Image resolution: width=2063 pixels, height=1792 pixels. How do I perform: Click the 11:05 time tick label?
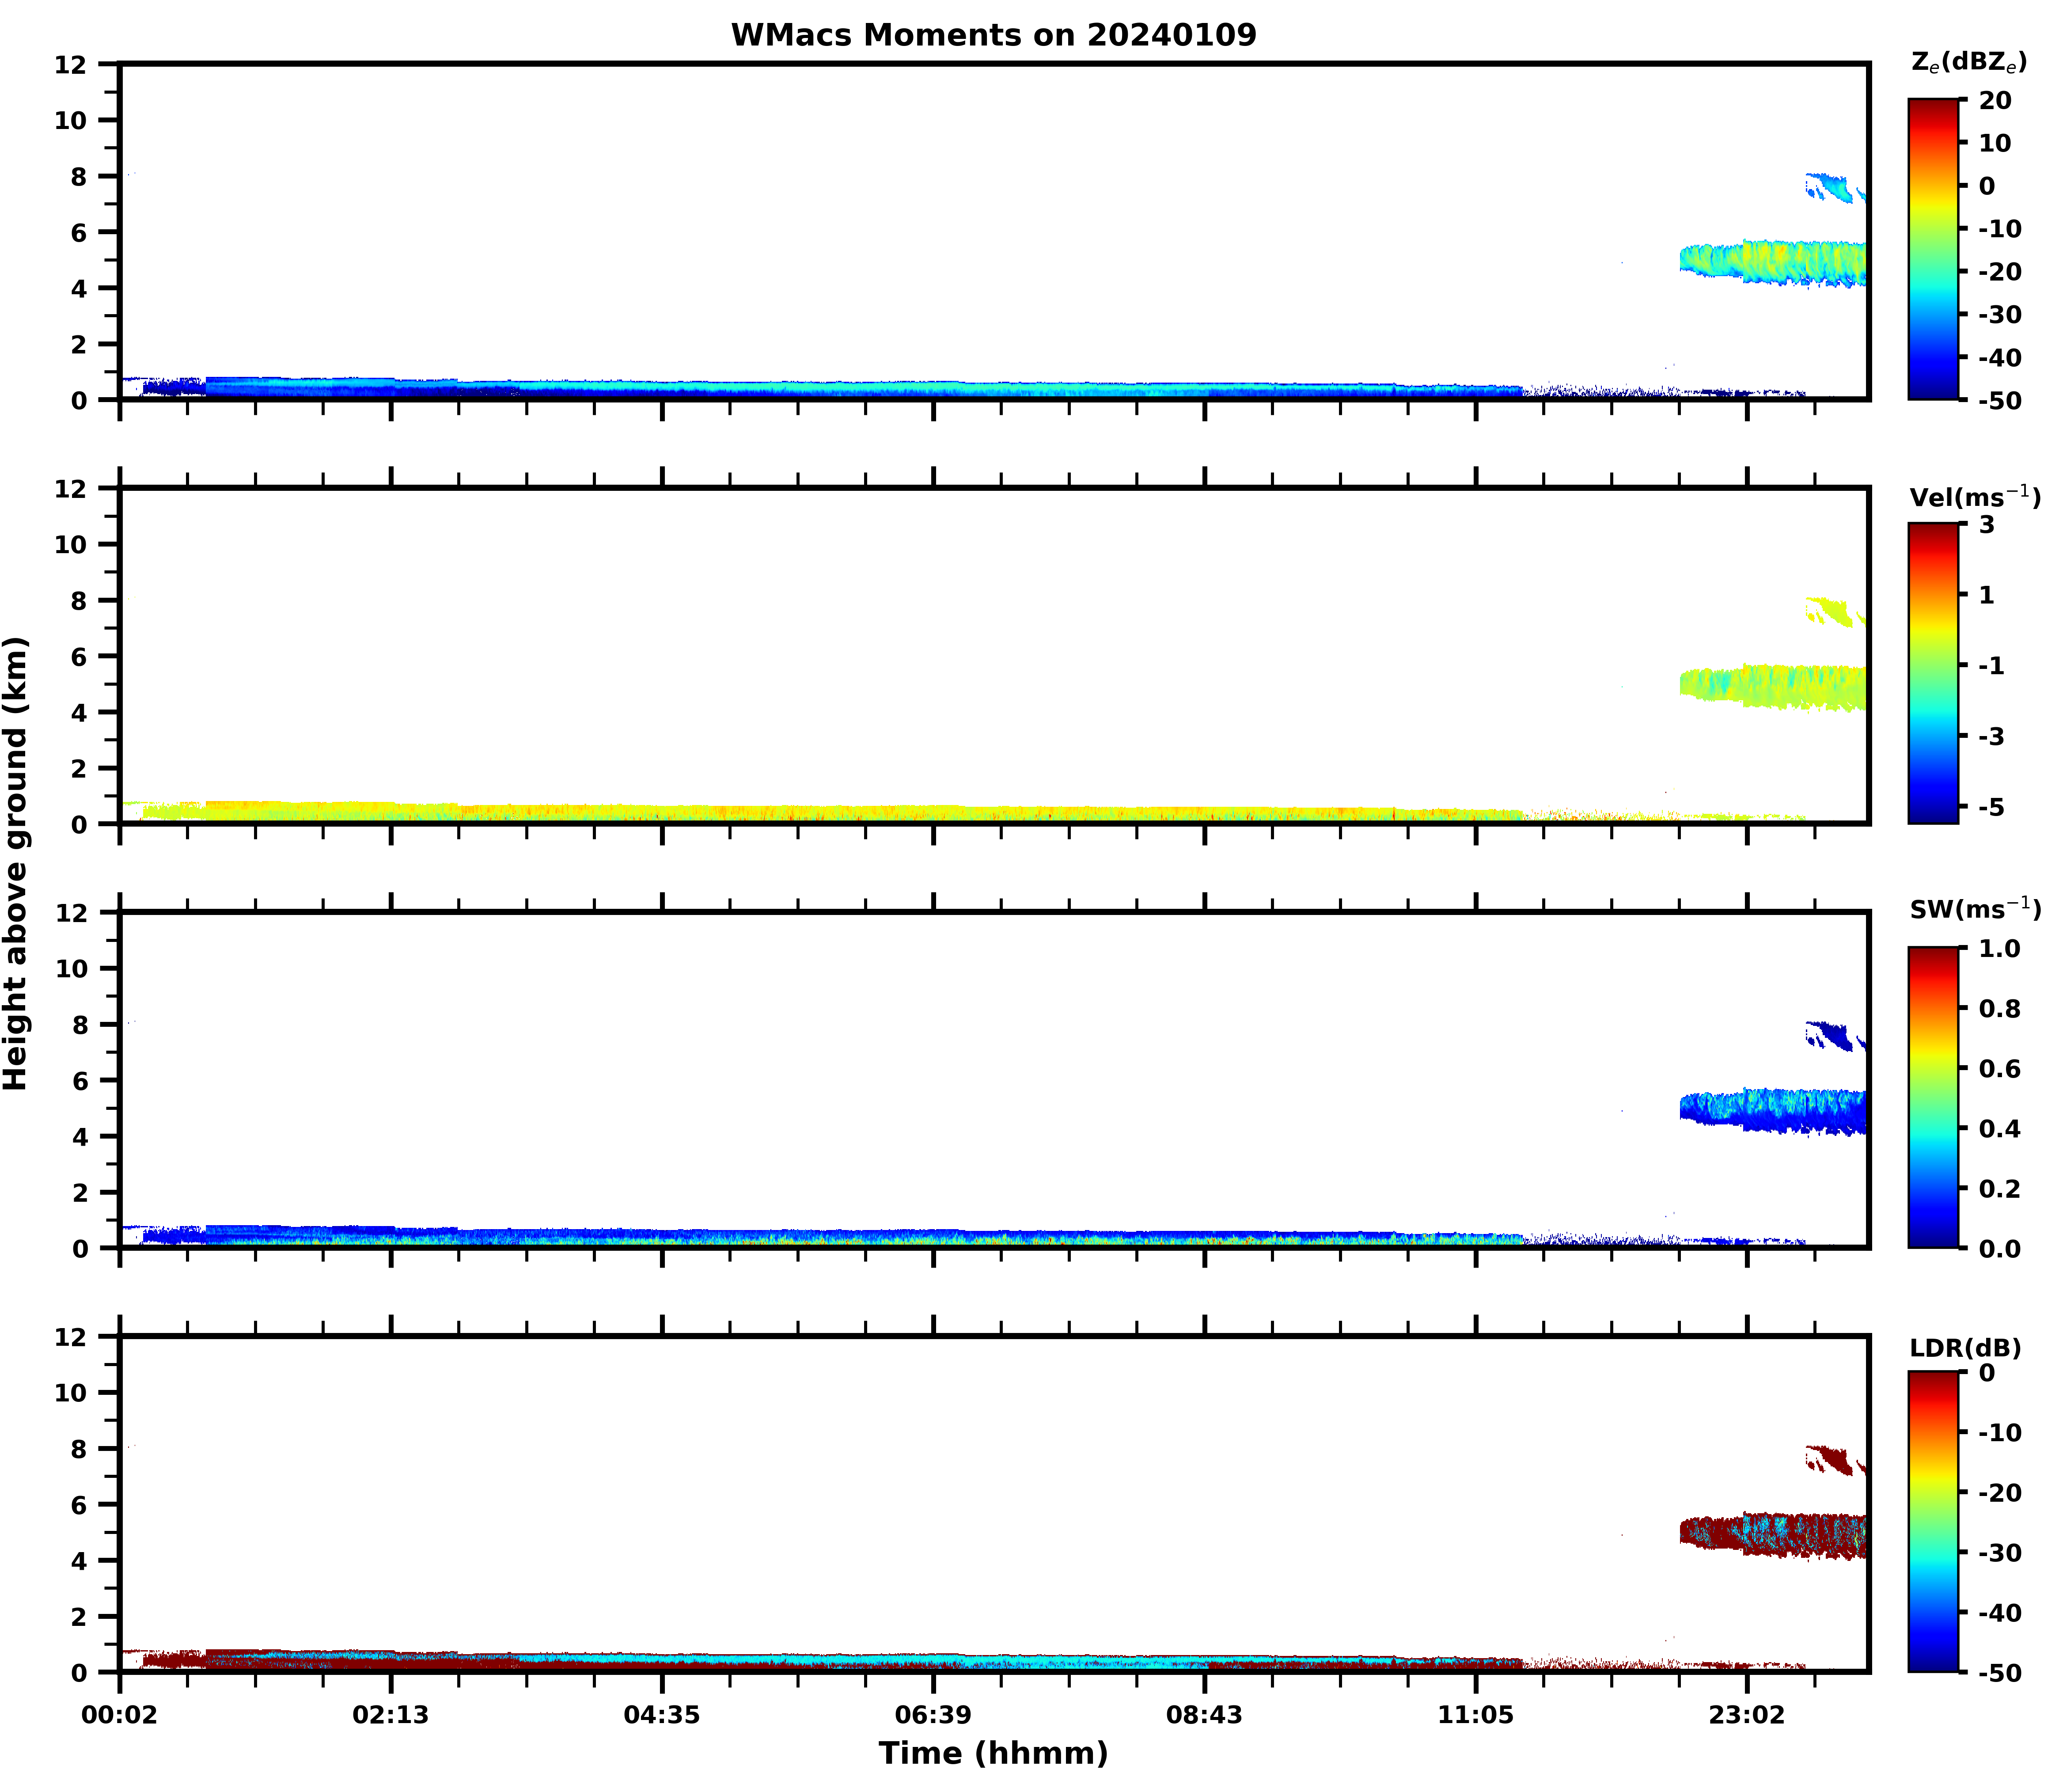pyautogui.click(x=1475, y=1716)
